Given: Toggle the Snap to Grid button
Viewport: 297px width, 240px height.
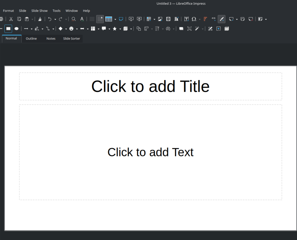Looking at the screenshot, I should coord(100,19).
